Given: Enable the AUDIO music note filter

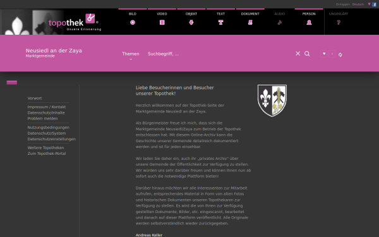Looking at the screenshot, I should point(280,23).
